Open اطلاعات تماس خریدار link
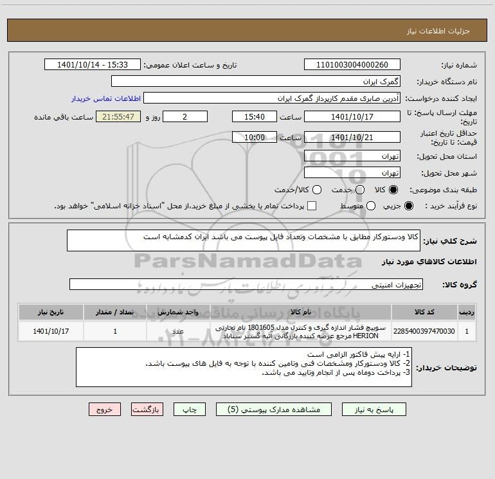Viewport: 495px width, 479px height. pos(106,98)
